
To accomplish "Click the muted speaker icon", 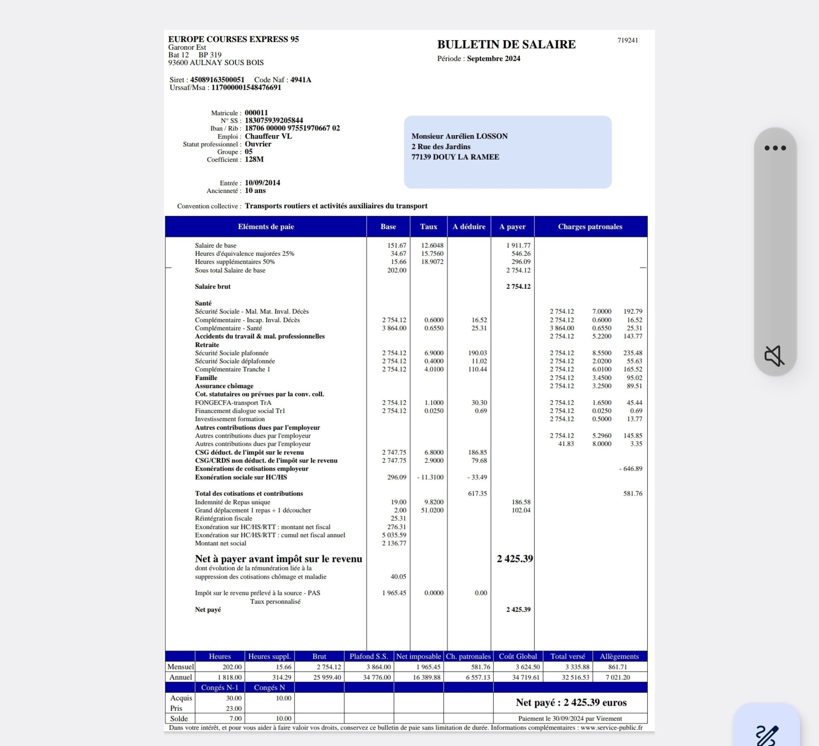I will (x=774, y=355).
